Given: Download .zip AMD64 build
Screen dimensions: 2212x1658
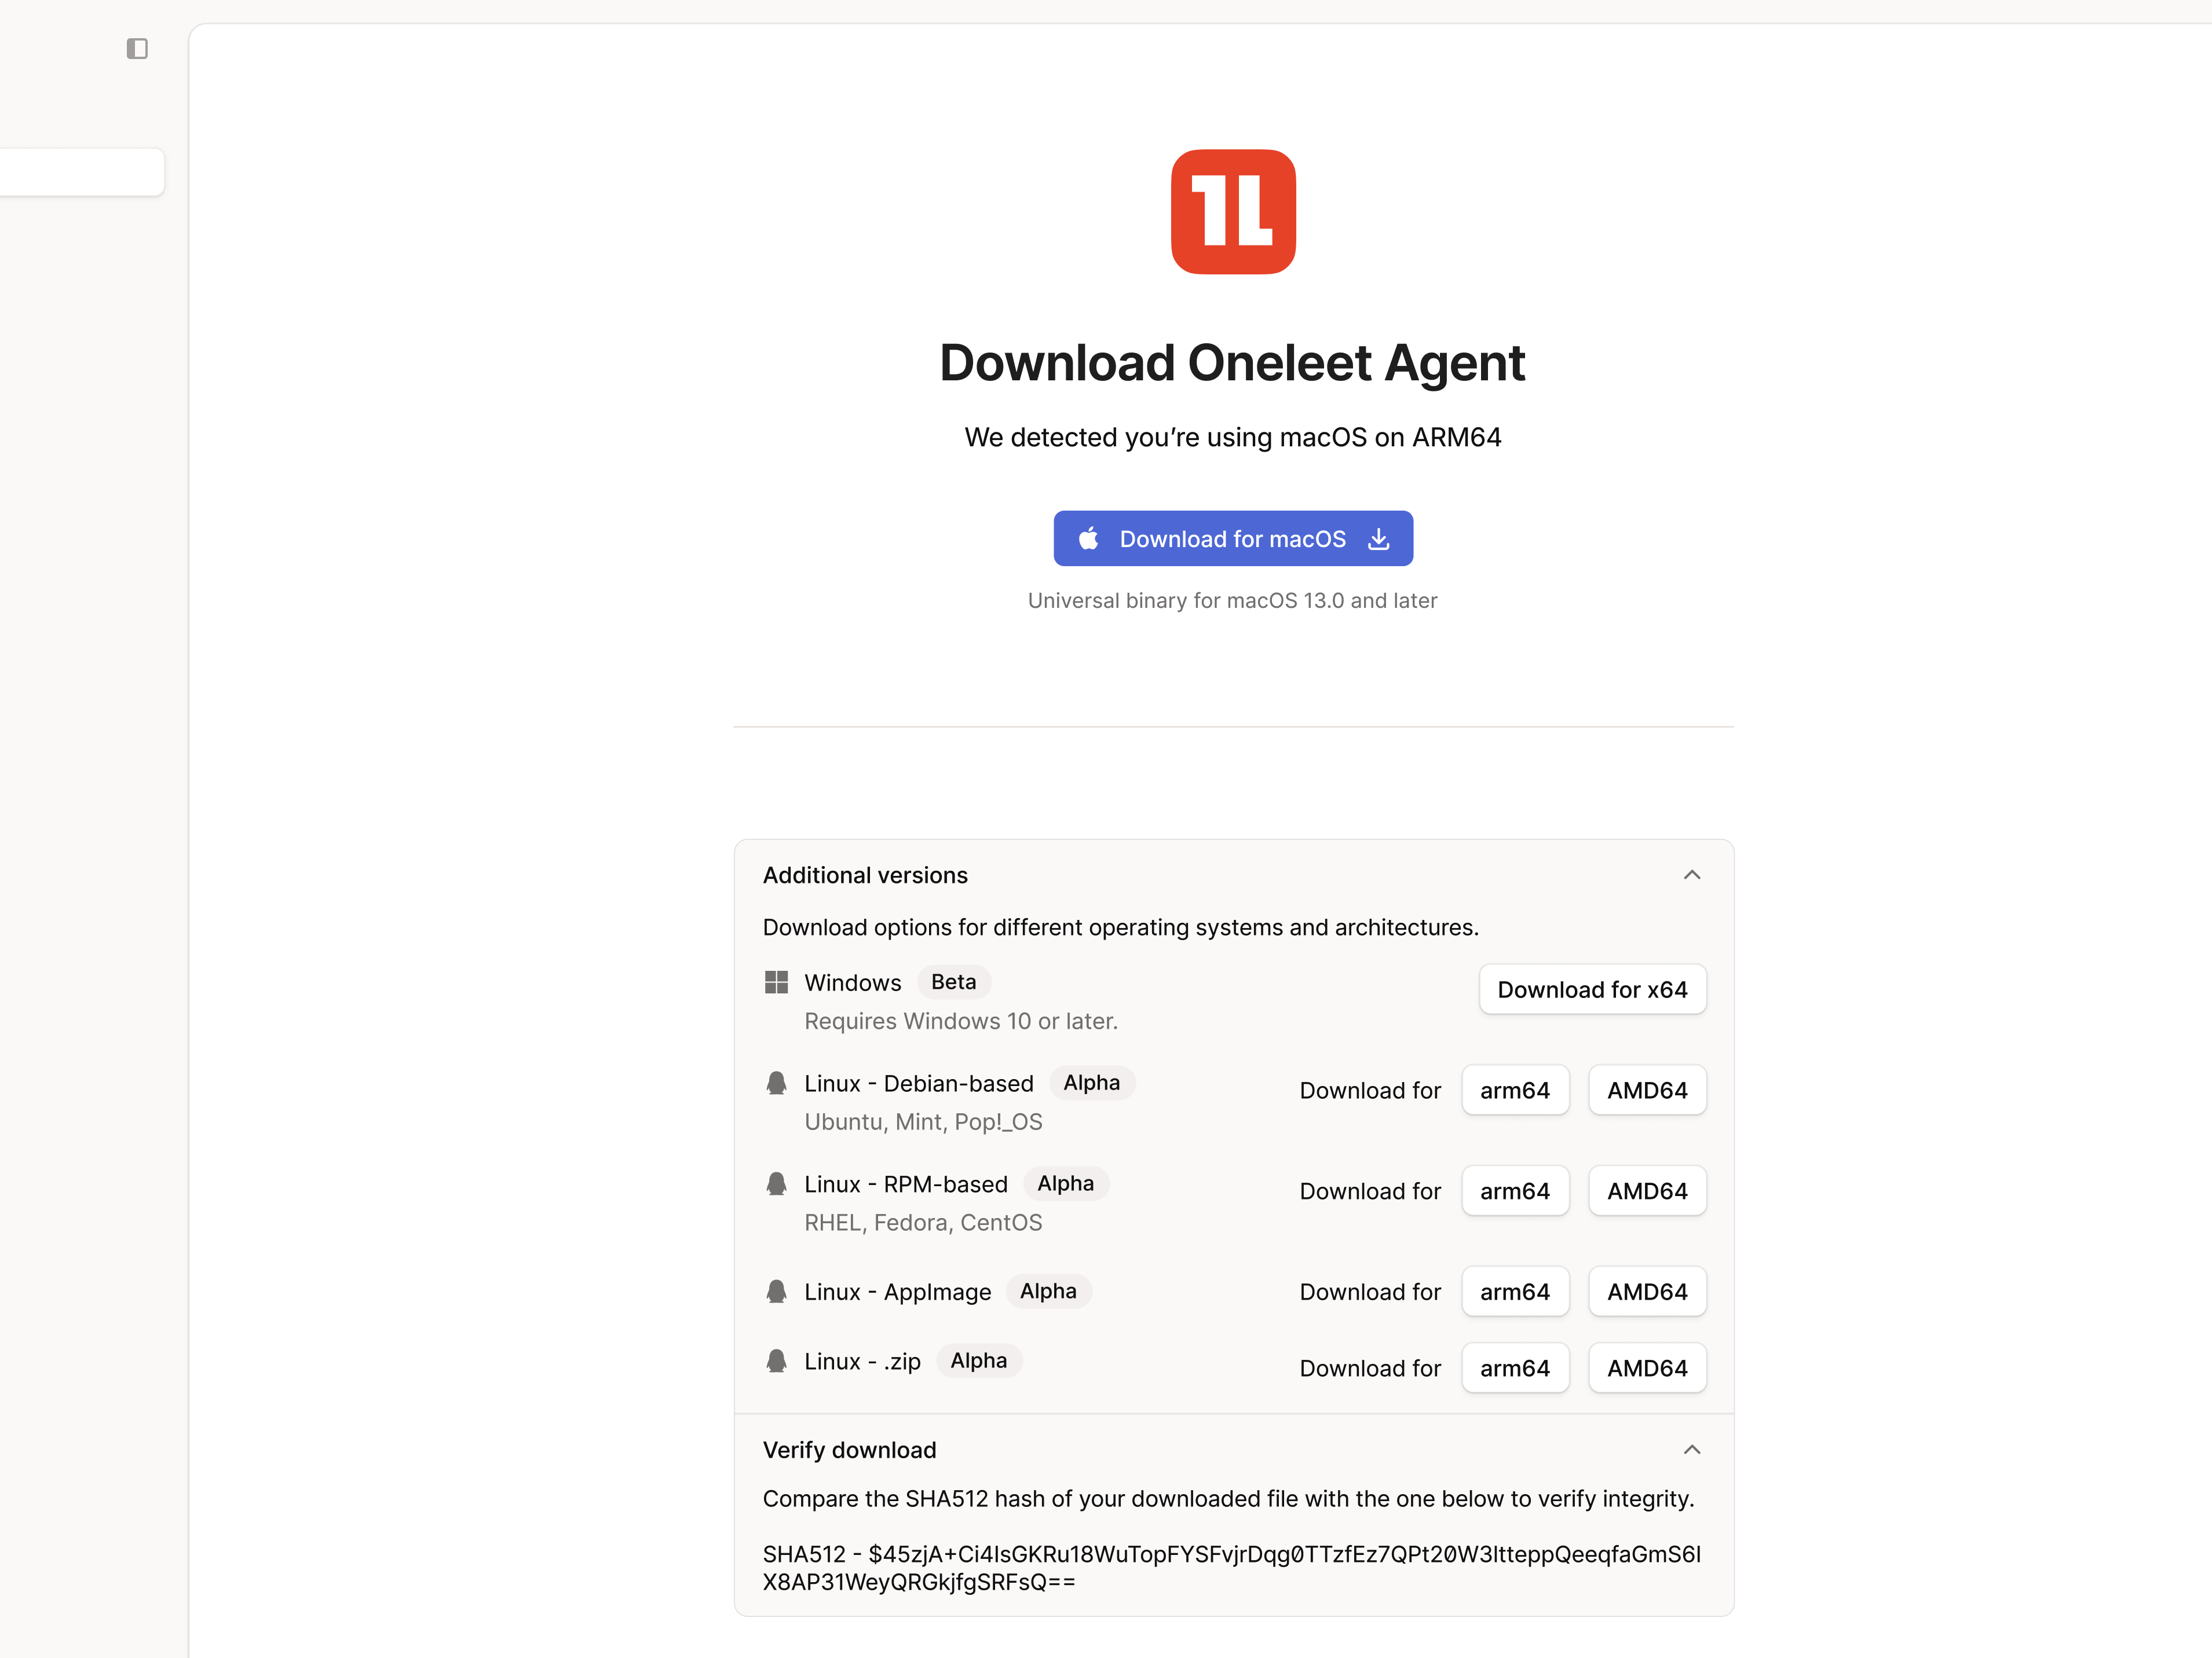Looking at the screenshot, I should (x=1647, y=1368).
